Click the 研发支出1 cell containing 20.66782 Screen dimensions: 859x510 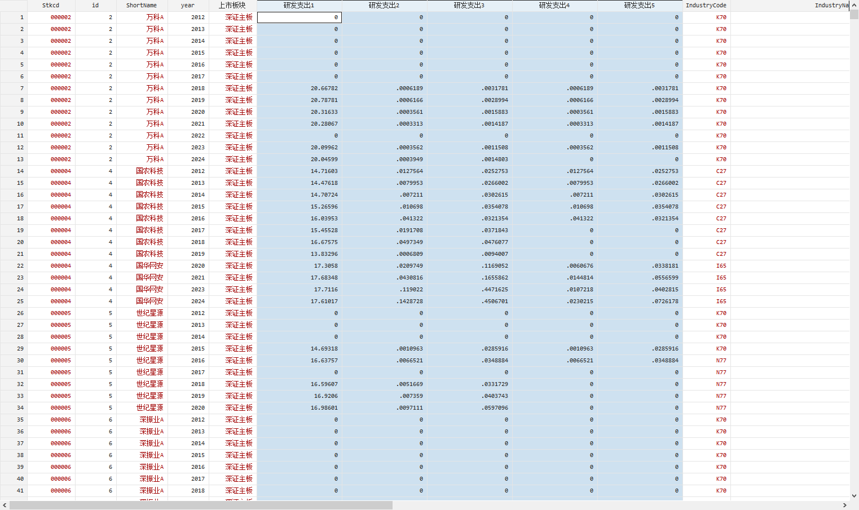tap(299, 88)
